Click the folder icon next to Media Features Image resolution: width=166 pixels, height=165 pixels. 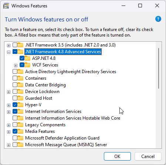click(20, 131)
